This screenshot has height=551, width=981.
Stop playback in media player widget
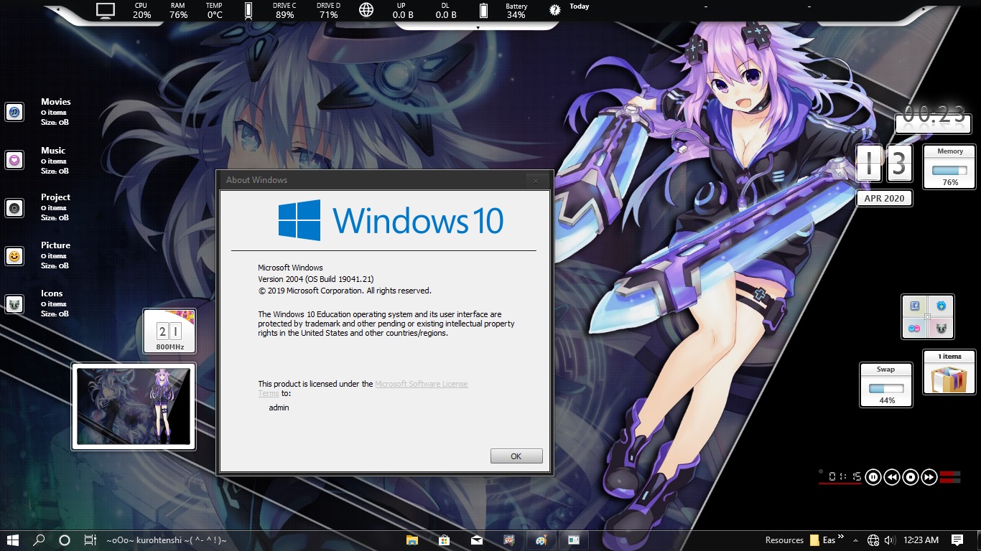pos(910,476)
